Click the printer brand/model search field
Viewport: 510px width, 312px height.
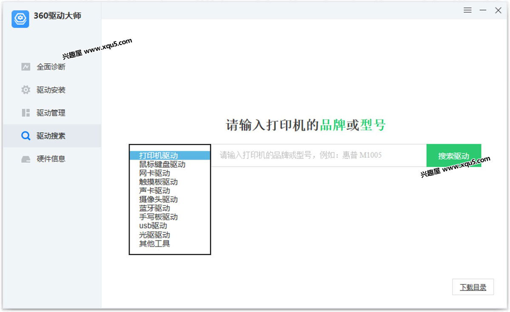[x=319, y=155]
